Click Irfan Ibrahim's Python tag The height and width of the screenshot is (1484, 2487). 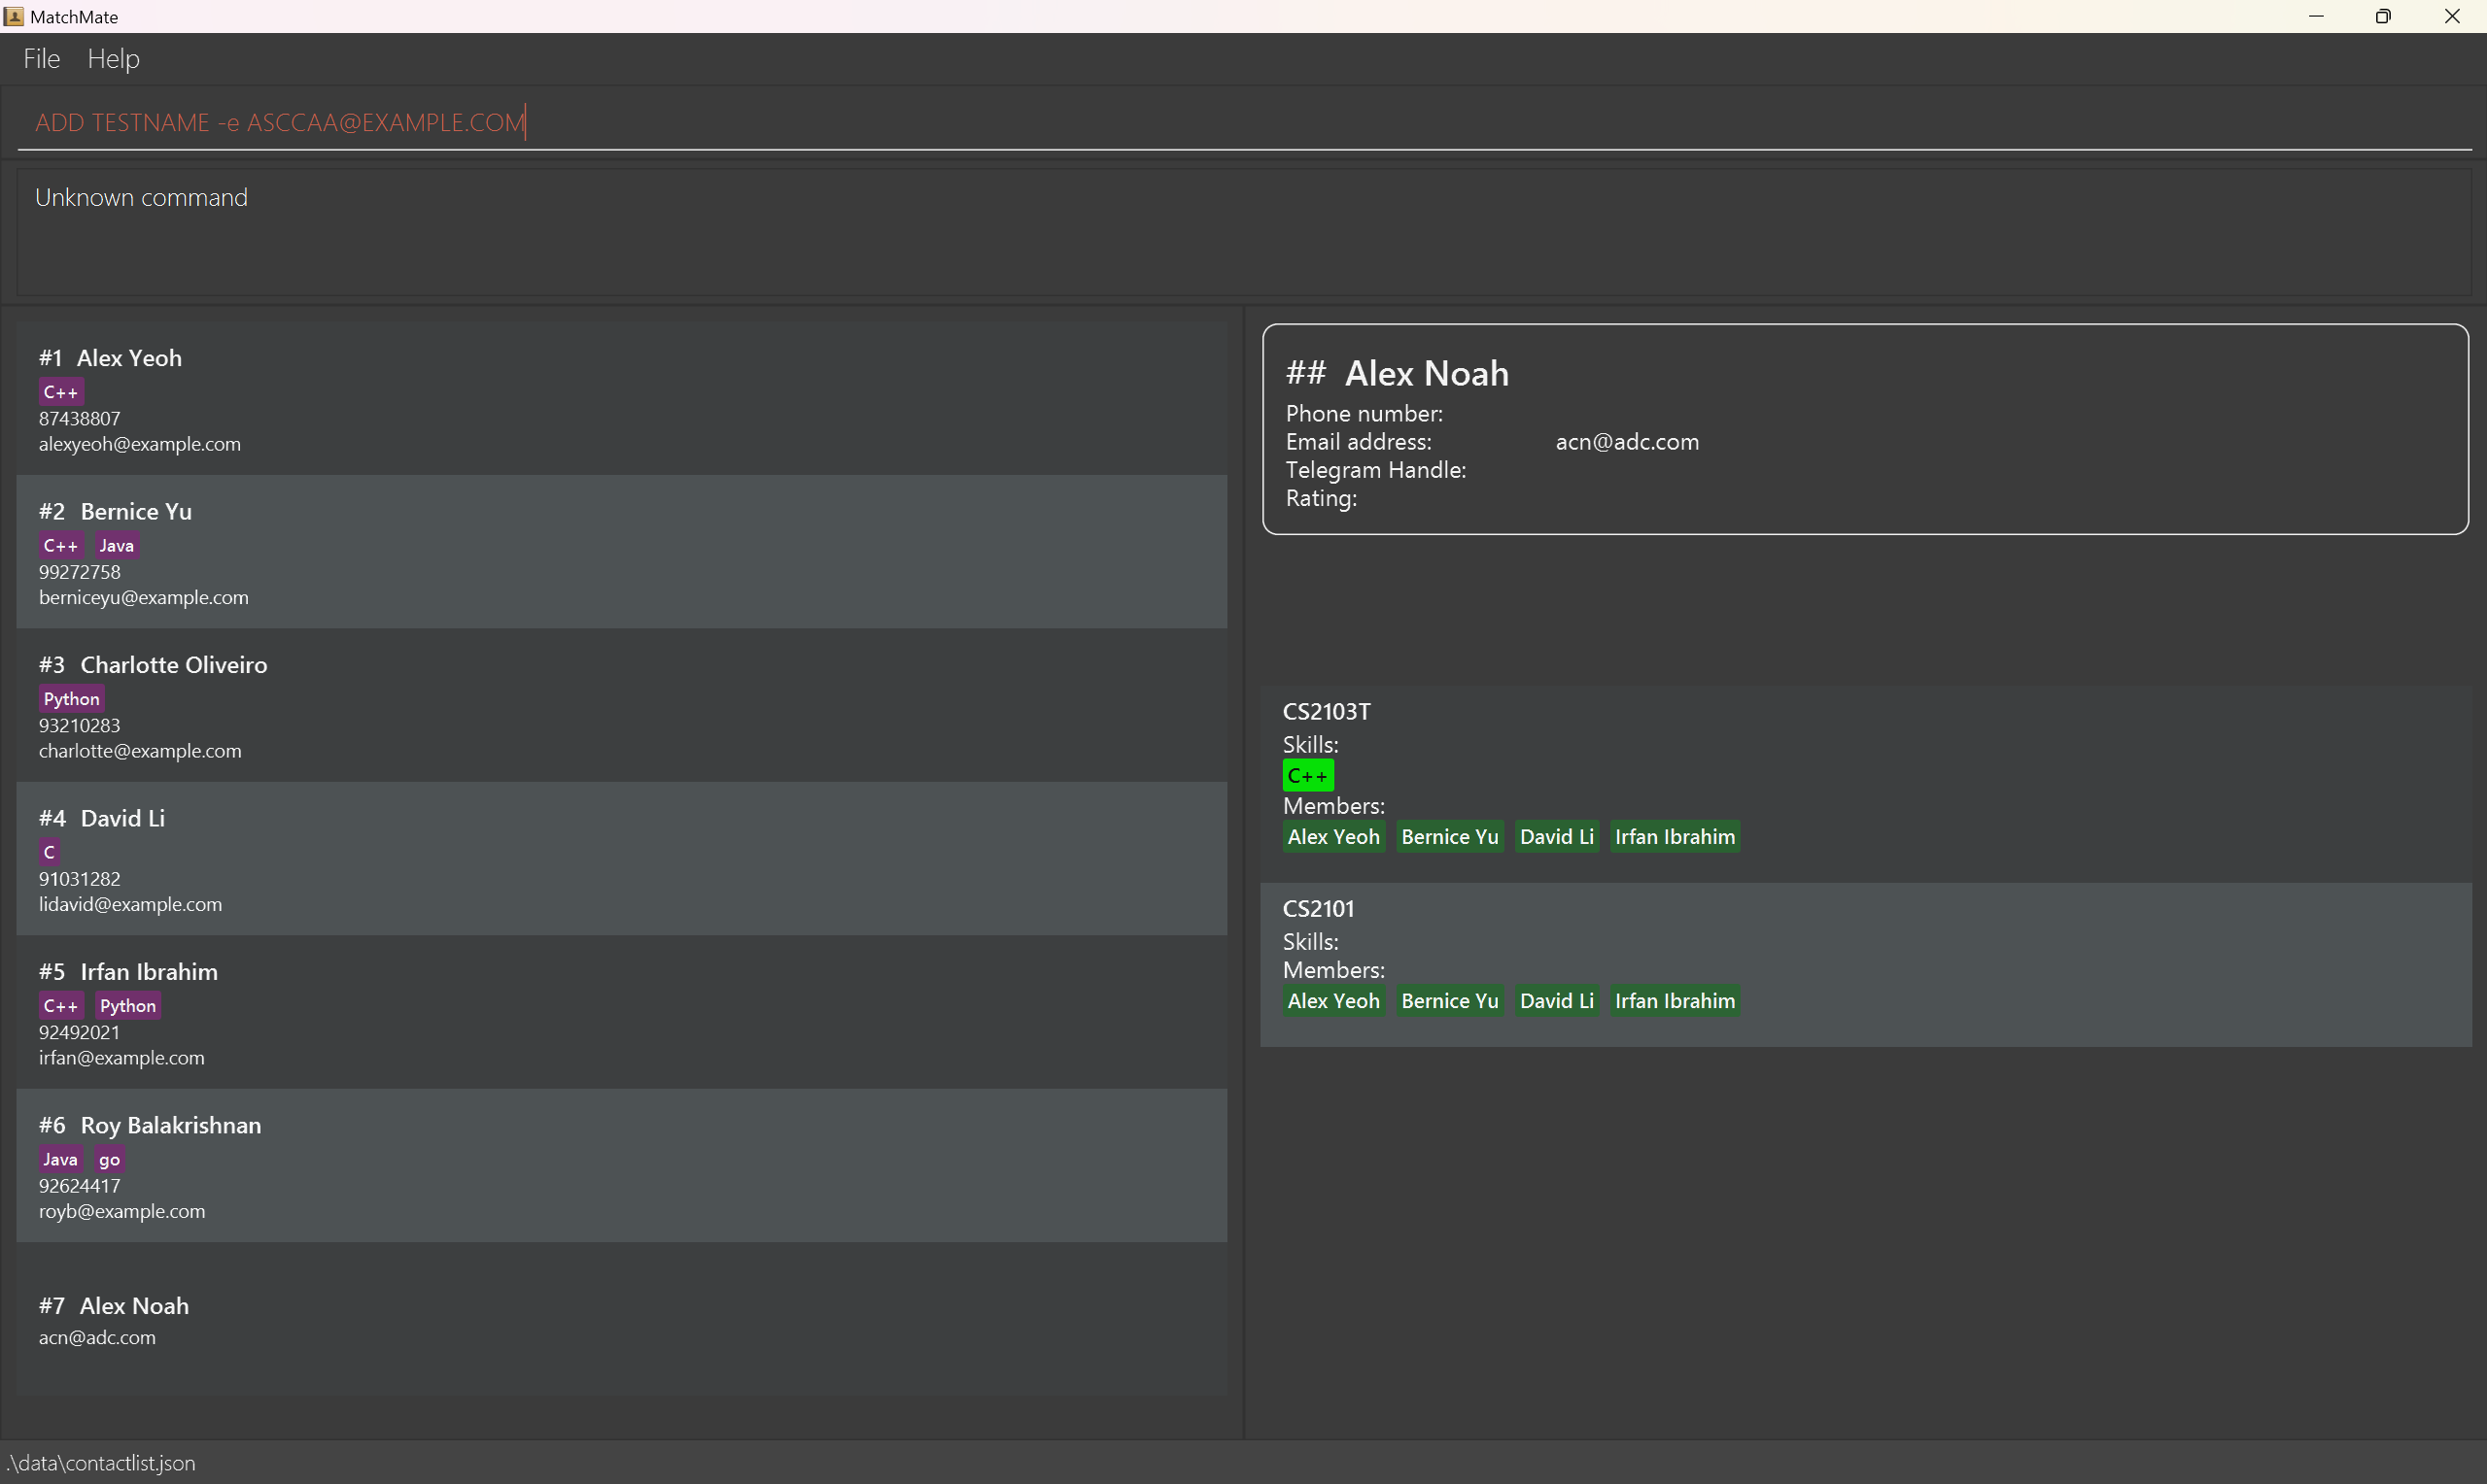click(x=128, y=1006)
